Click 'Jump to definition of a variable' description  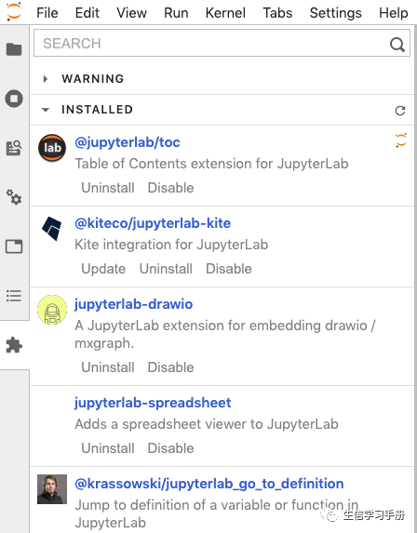(x=216, y=513)
